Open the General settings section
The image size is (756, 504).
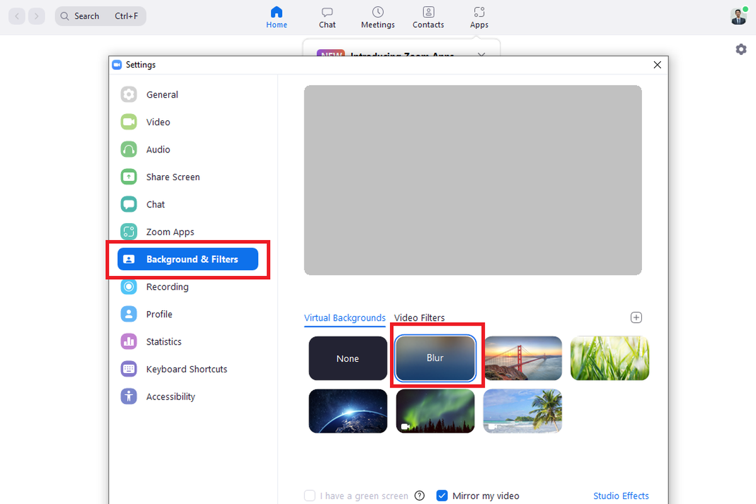click(162, 94)
